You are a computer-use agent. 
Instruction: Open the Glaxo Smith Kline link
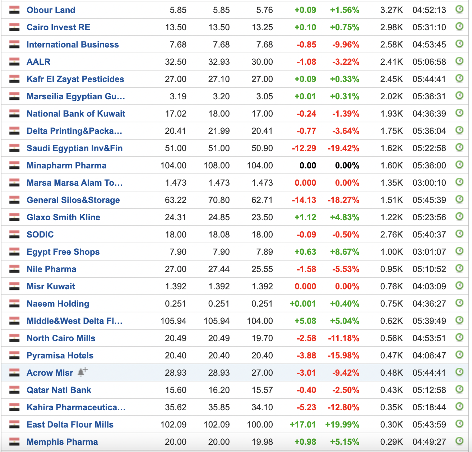click(63, 217)
